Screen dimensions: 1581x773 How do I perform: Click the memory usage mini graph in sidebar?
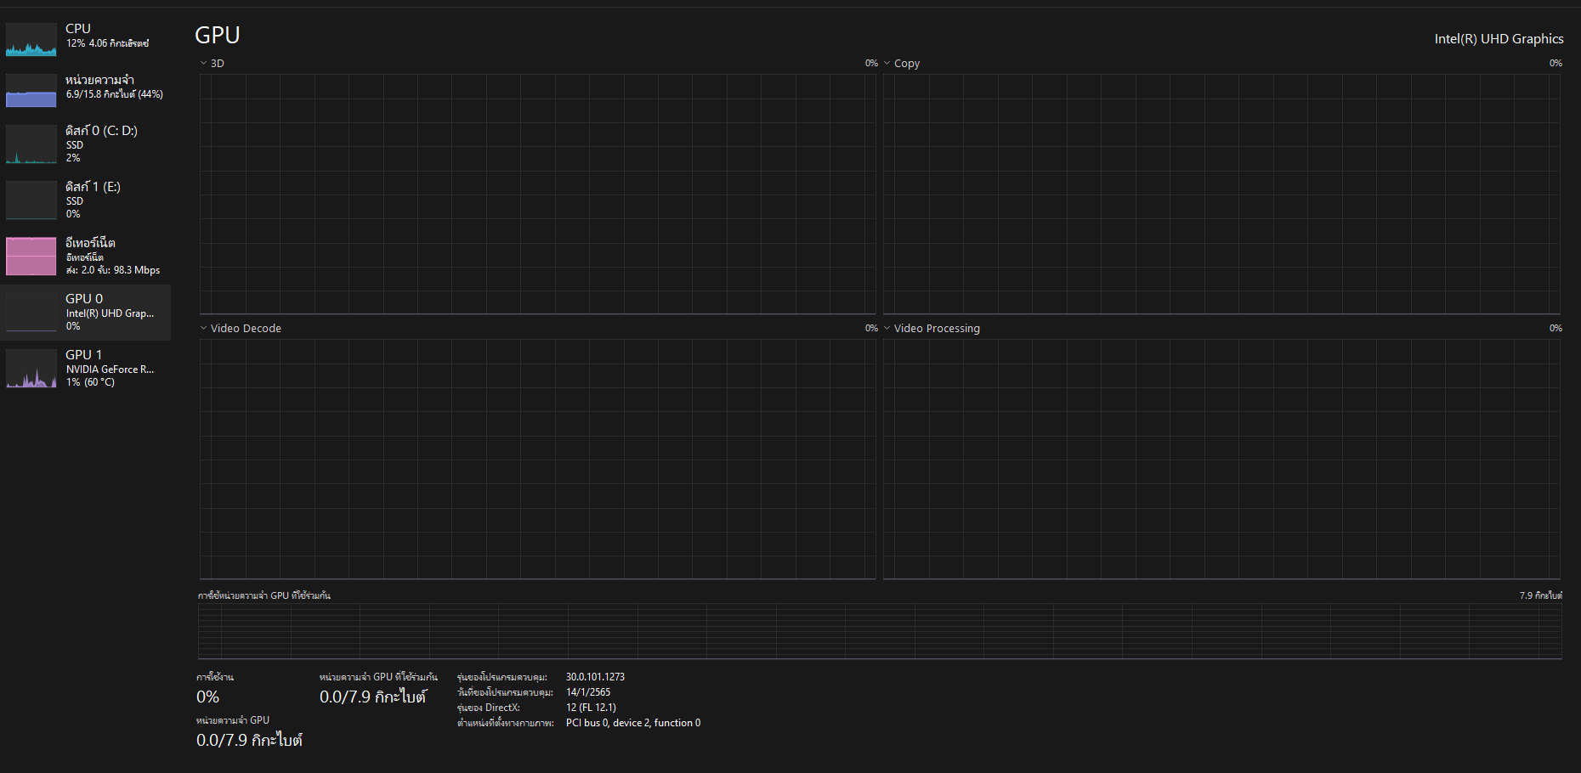pyautogui.click(x=31, y=91)
